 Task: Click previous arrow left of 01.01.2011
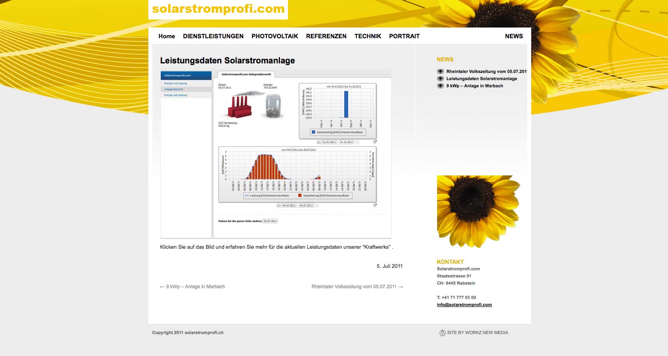319,142
